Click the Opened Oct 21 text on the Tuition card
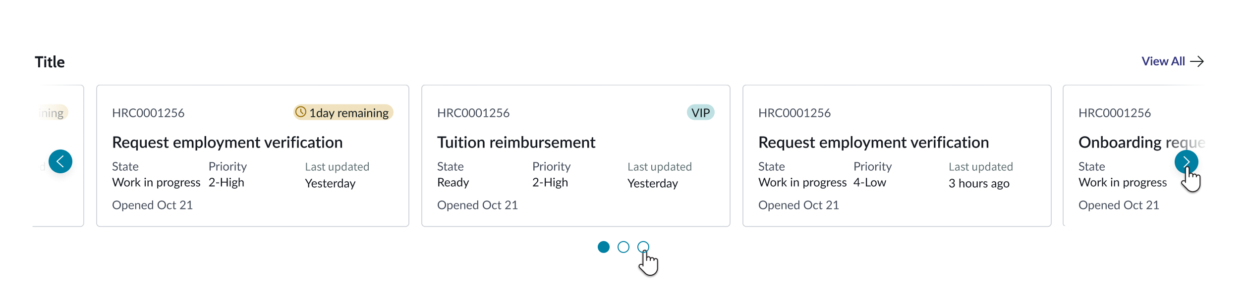Viewport: 1247px width, 301px height. (477, 205)
